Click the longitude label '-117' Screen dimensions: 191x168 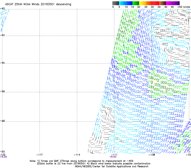click(39, 155)
